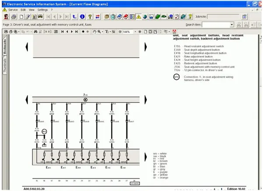This screenshot has height=191, width=263.
Task: Jump to first page in PDF toolbar
Action: click(x=62, y=32)
